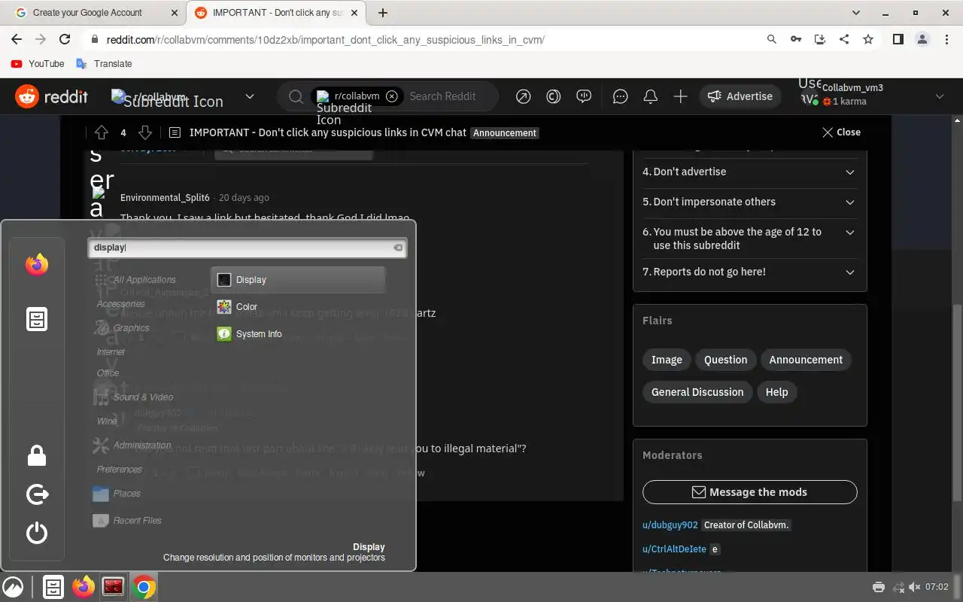Select the Question flair
Screen dimensions: 963x602
(725, 360)
